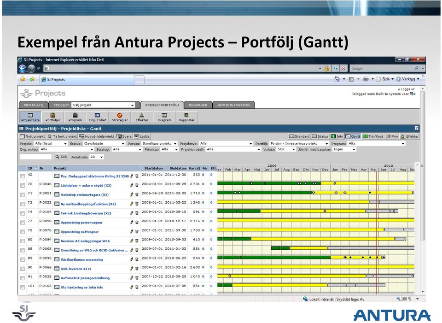This screenshot has height=323, width=442.
Task: Open Jämför med basplan dropdown
Action: (x=344, y=149)
